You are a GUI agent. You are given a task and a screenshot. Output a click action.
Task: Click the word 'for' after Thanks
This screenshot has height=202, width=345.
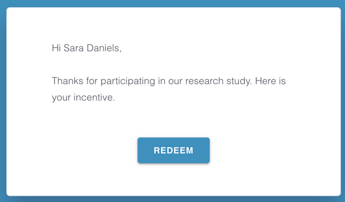pos(92,81)
